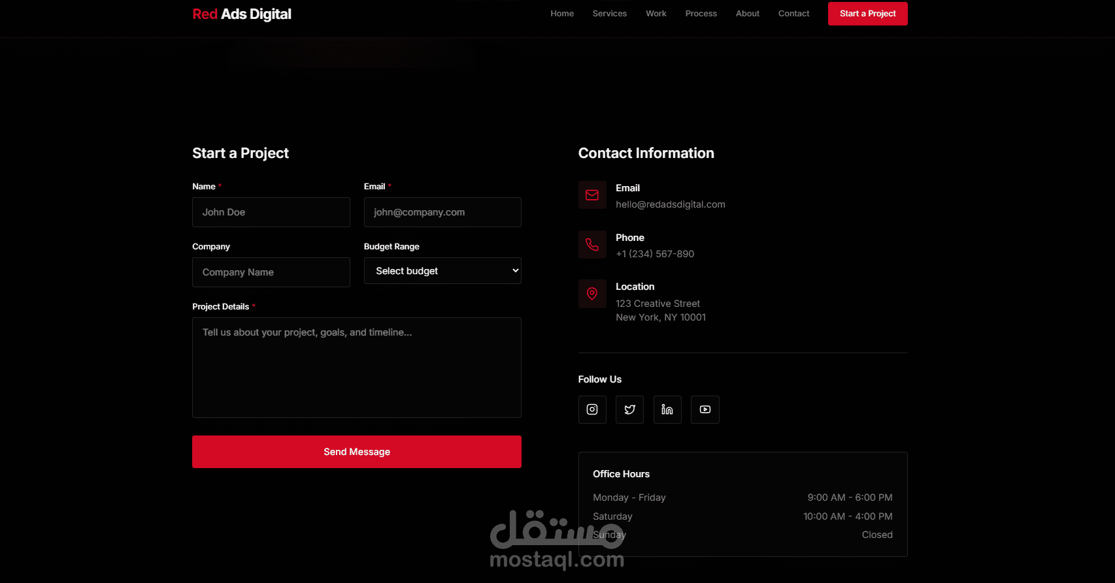Open the Work menu item

pyautogui.click(x=656, y=14)
